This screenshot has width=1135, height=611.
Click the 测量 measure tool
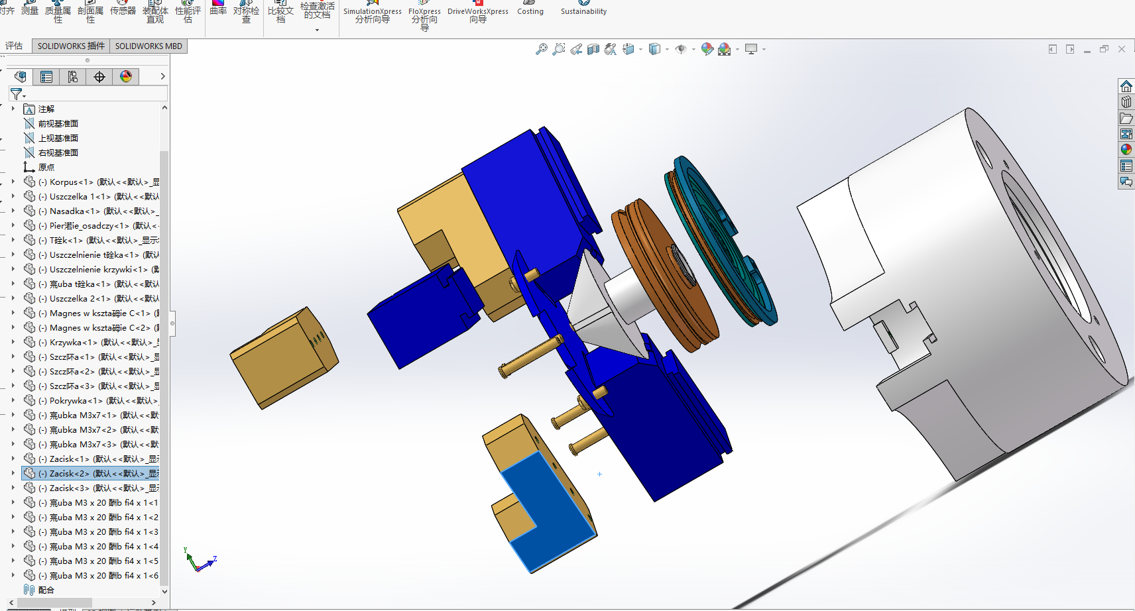30,8
